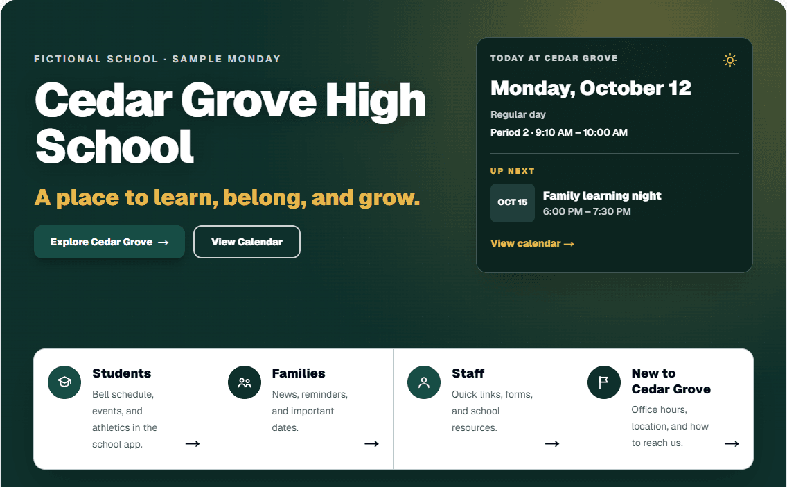This screenshot has height=487, width=787.
Task: Click the UP NEXT label
Action: (513, 171)
